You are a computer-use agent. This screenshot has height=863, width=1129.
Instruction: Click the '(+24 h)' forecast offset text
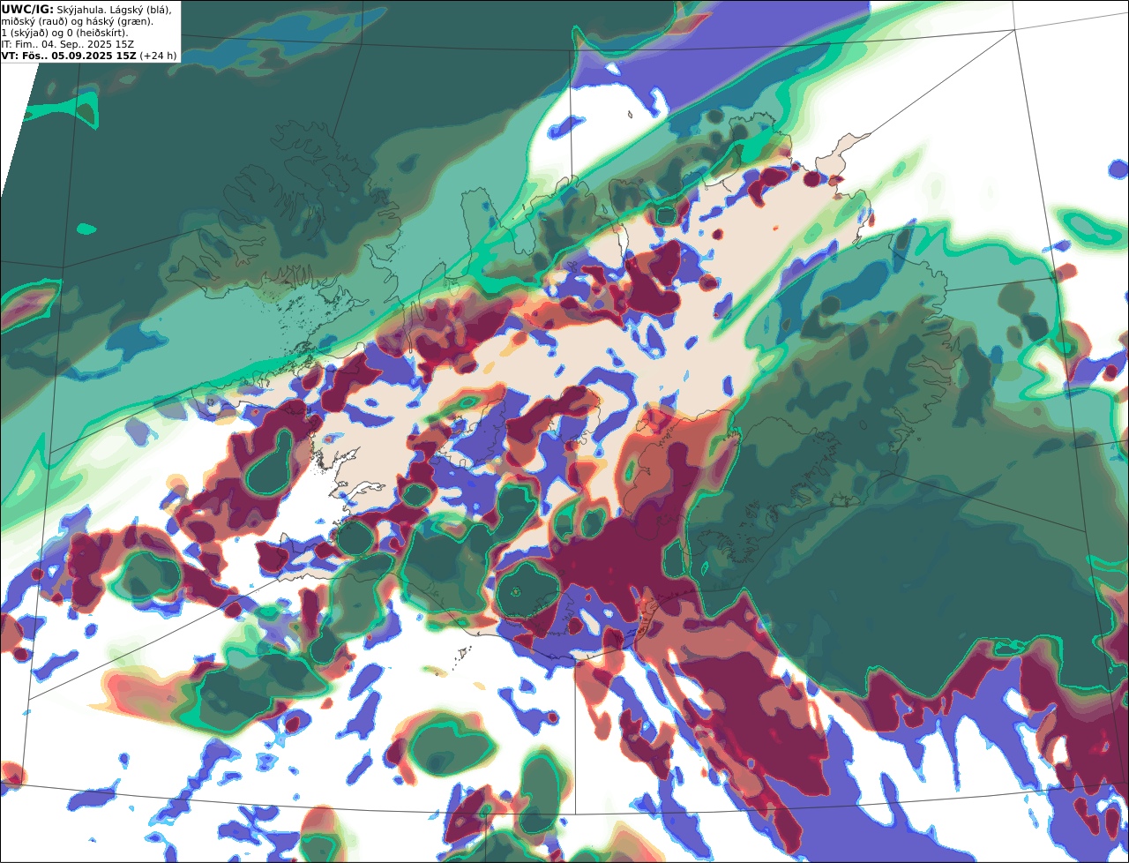point(158,55)
